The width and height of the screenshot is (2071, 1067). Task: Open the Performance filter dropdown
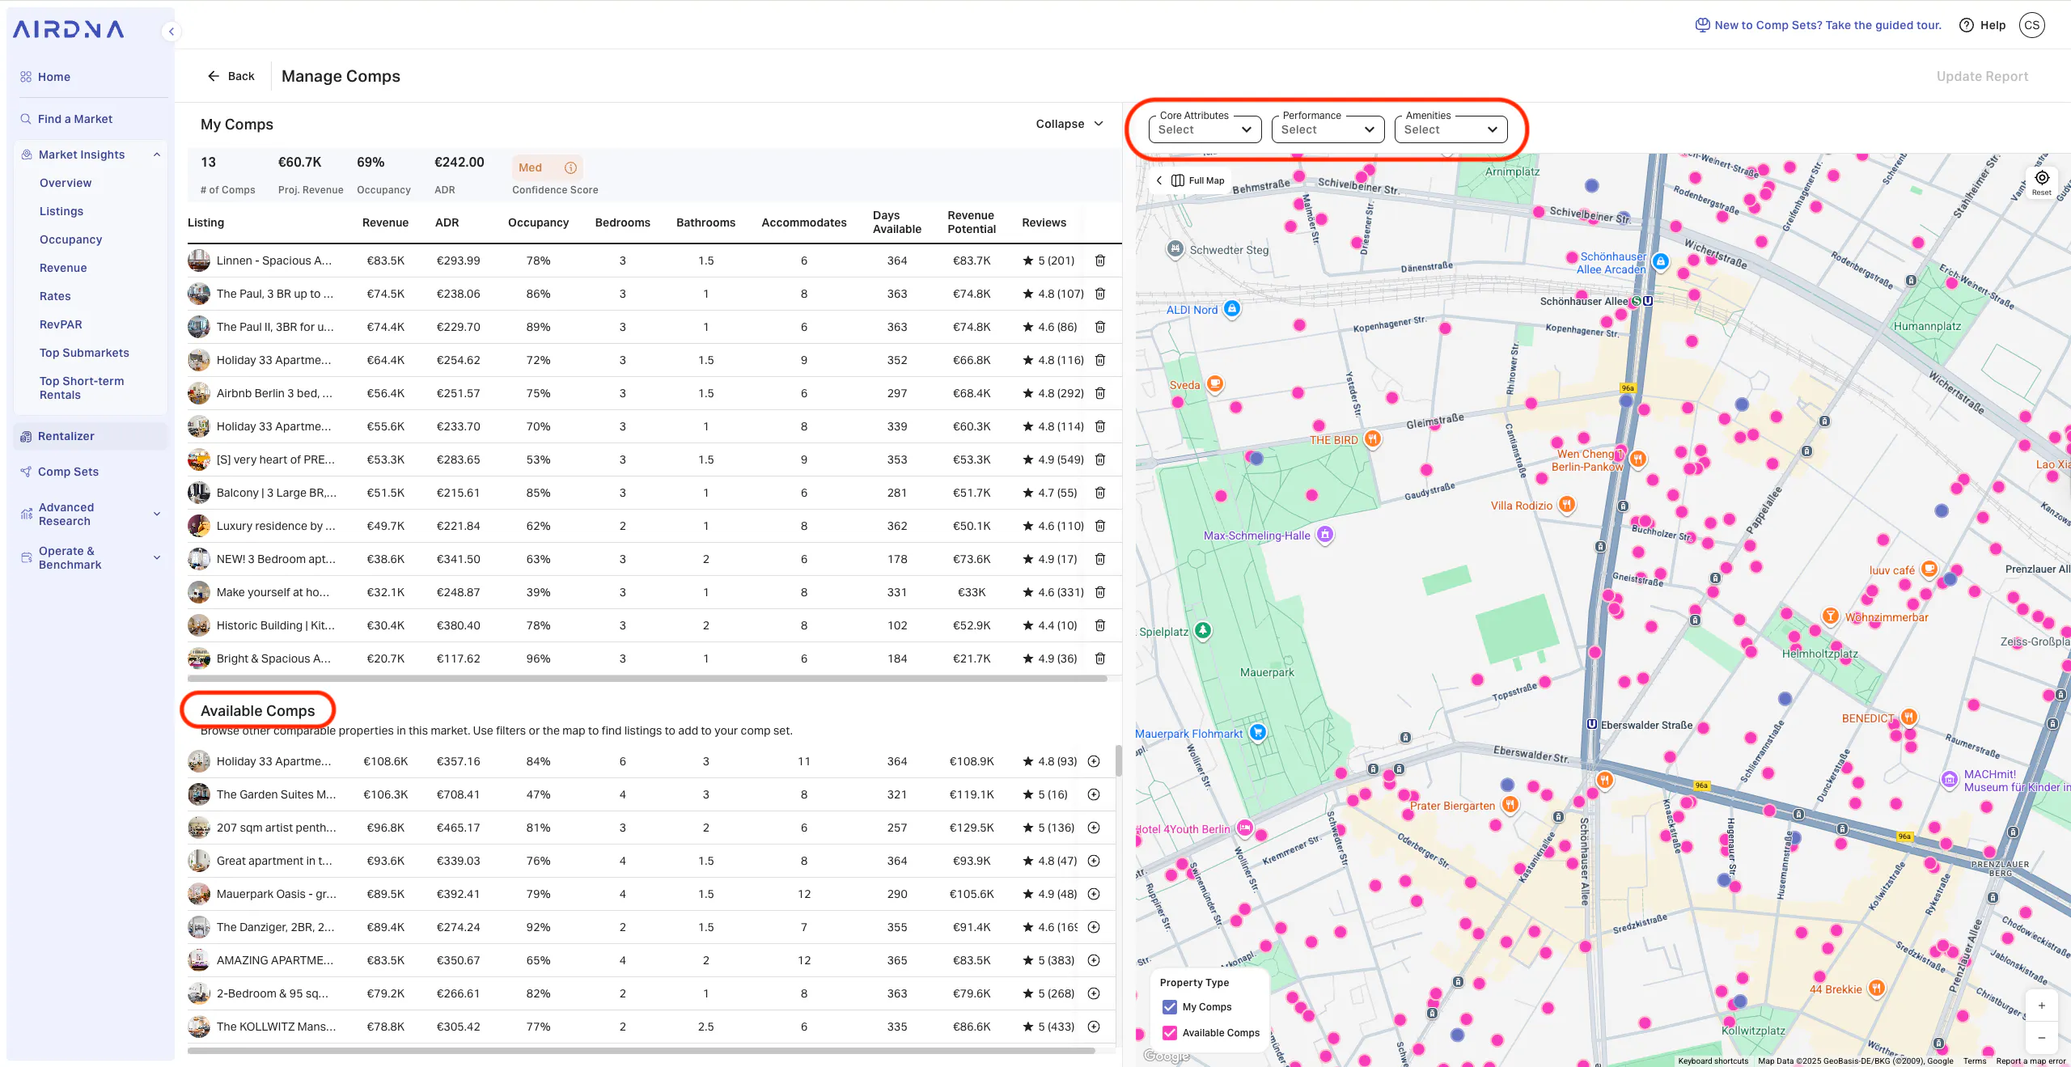point(1328,129)
